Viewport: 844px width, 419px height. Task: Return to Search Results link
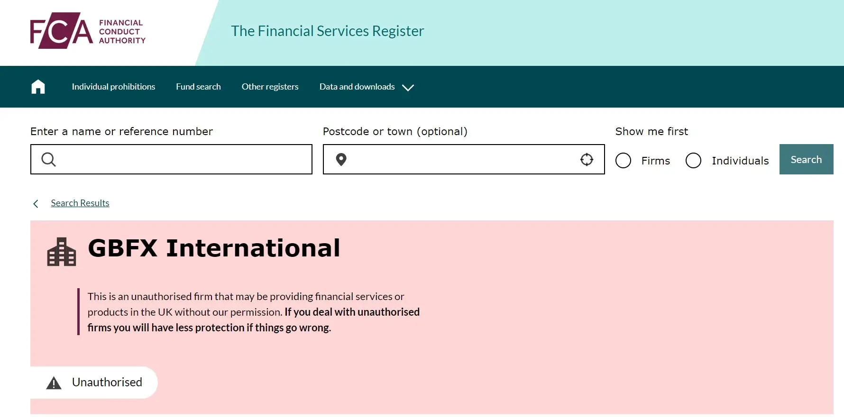point(80,203)
